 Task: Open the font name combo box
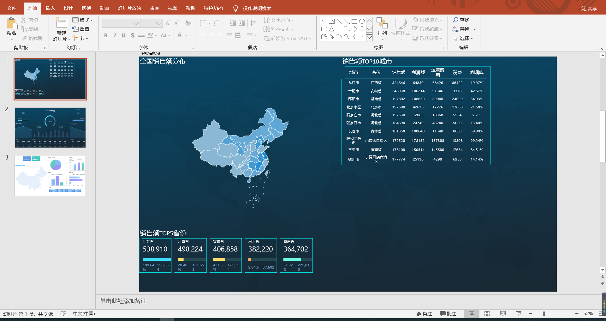121,23
